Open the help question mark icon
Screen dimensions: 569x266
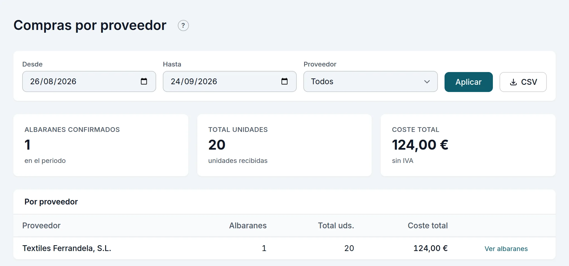coord(183,25)
